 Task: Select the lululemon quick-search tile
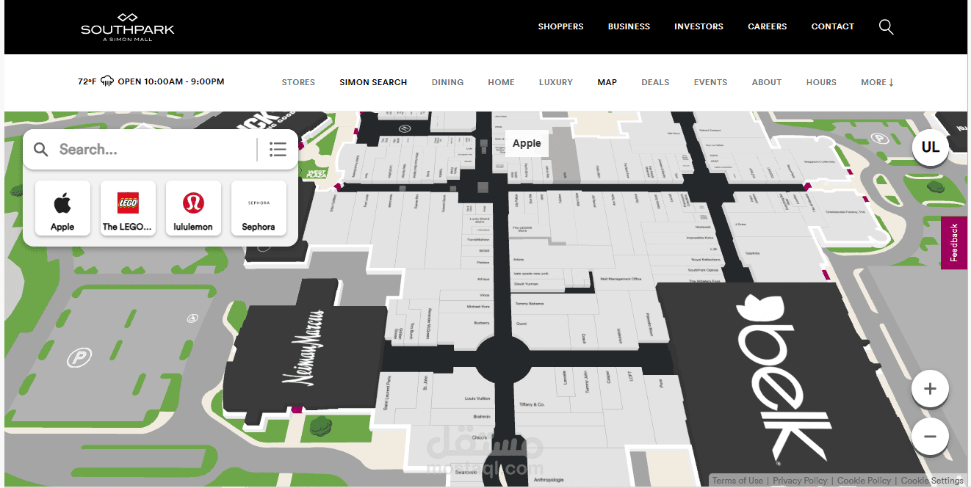(193, 208)
